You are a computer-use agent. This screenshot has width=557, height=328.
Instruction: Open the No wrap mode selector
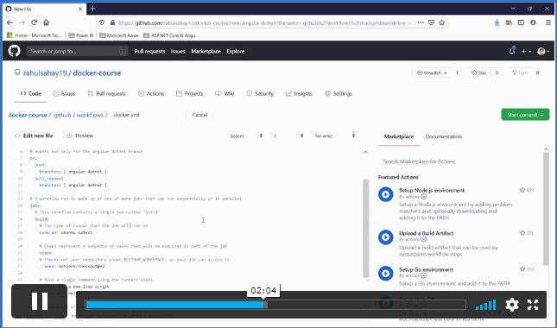[x=334, y=136]
